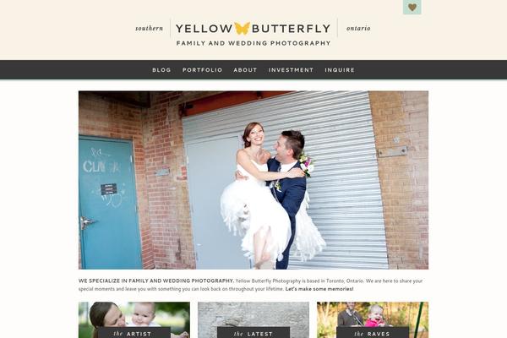Open the Blog menu item
507x338 pixels.
[x=161, y=70]
